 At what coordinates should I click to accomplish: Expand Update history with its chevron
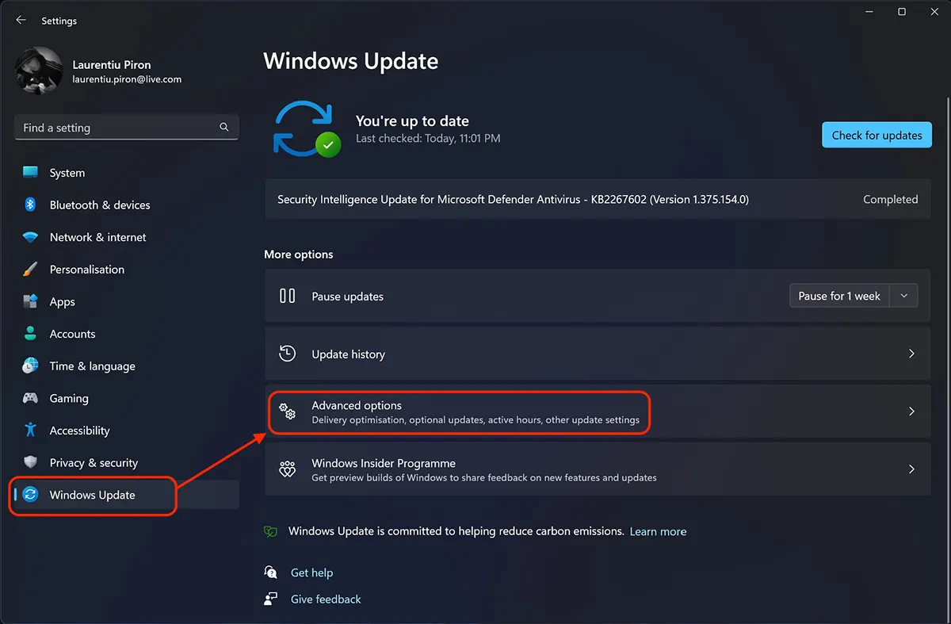(911, 354)
